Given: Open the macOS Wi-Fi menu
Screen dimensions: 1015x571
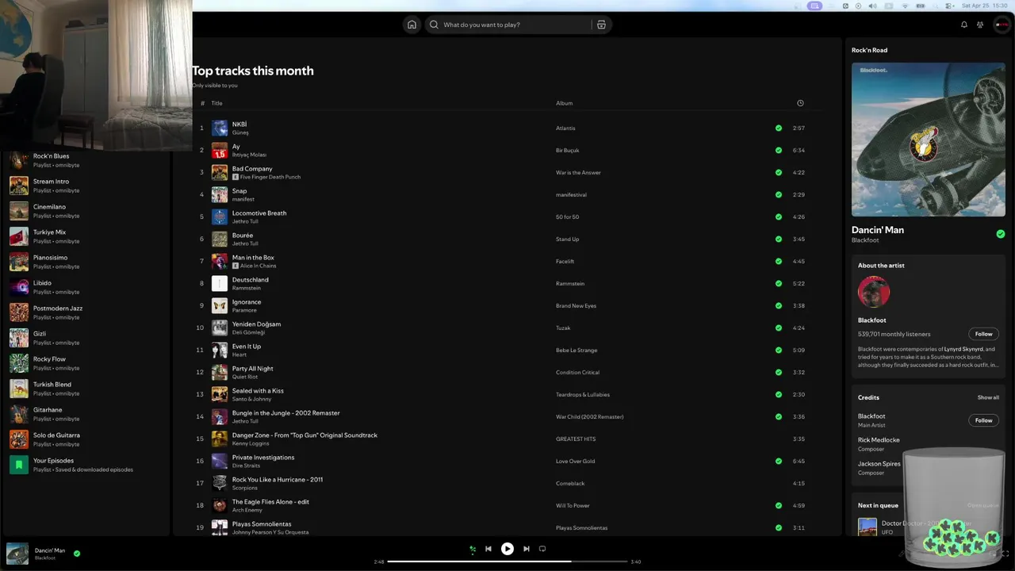Looking at the screenshot, I should point(906,6).
